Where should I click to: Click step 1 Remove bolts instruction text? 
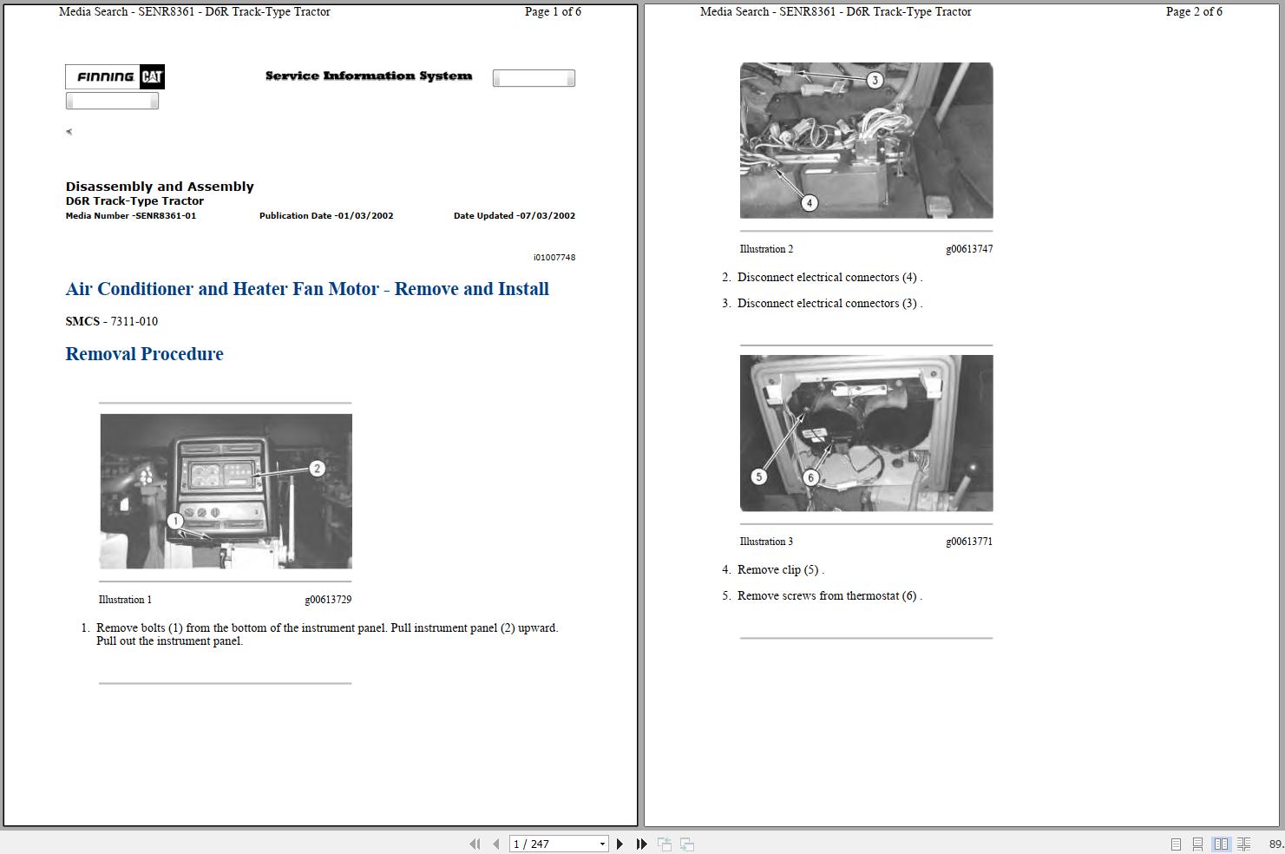[327, 634]
